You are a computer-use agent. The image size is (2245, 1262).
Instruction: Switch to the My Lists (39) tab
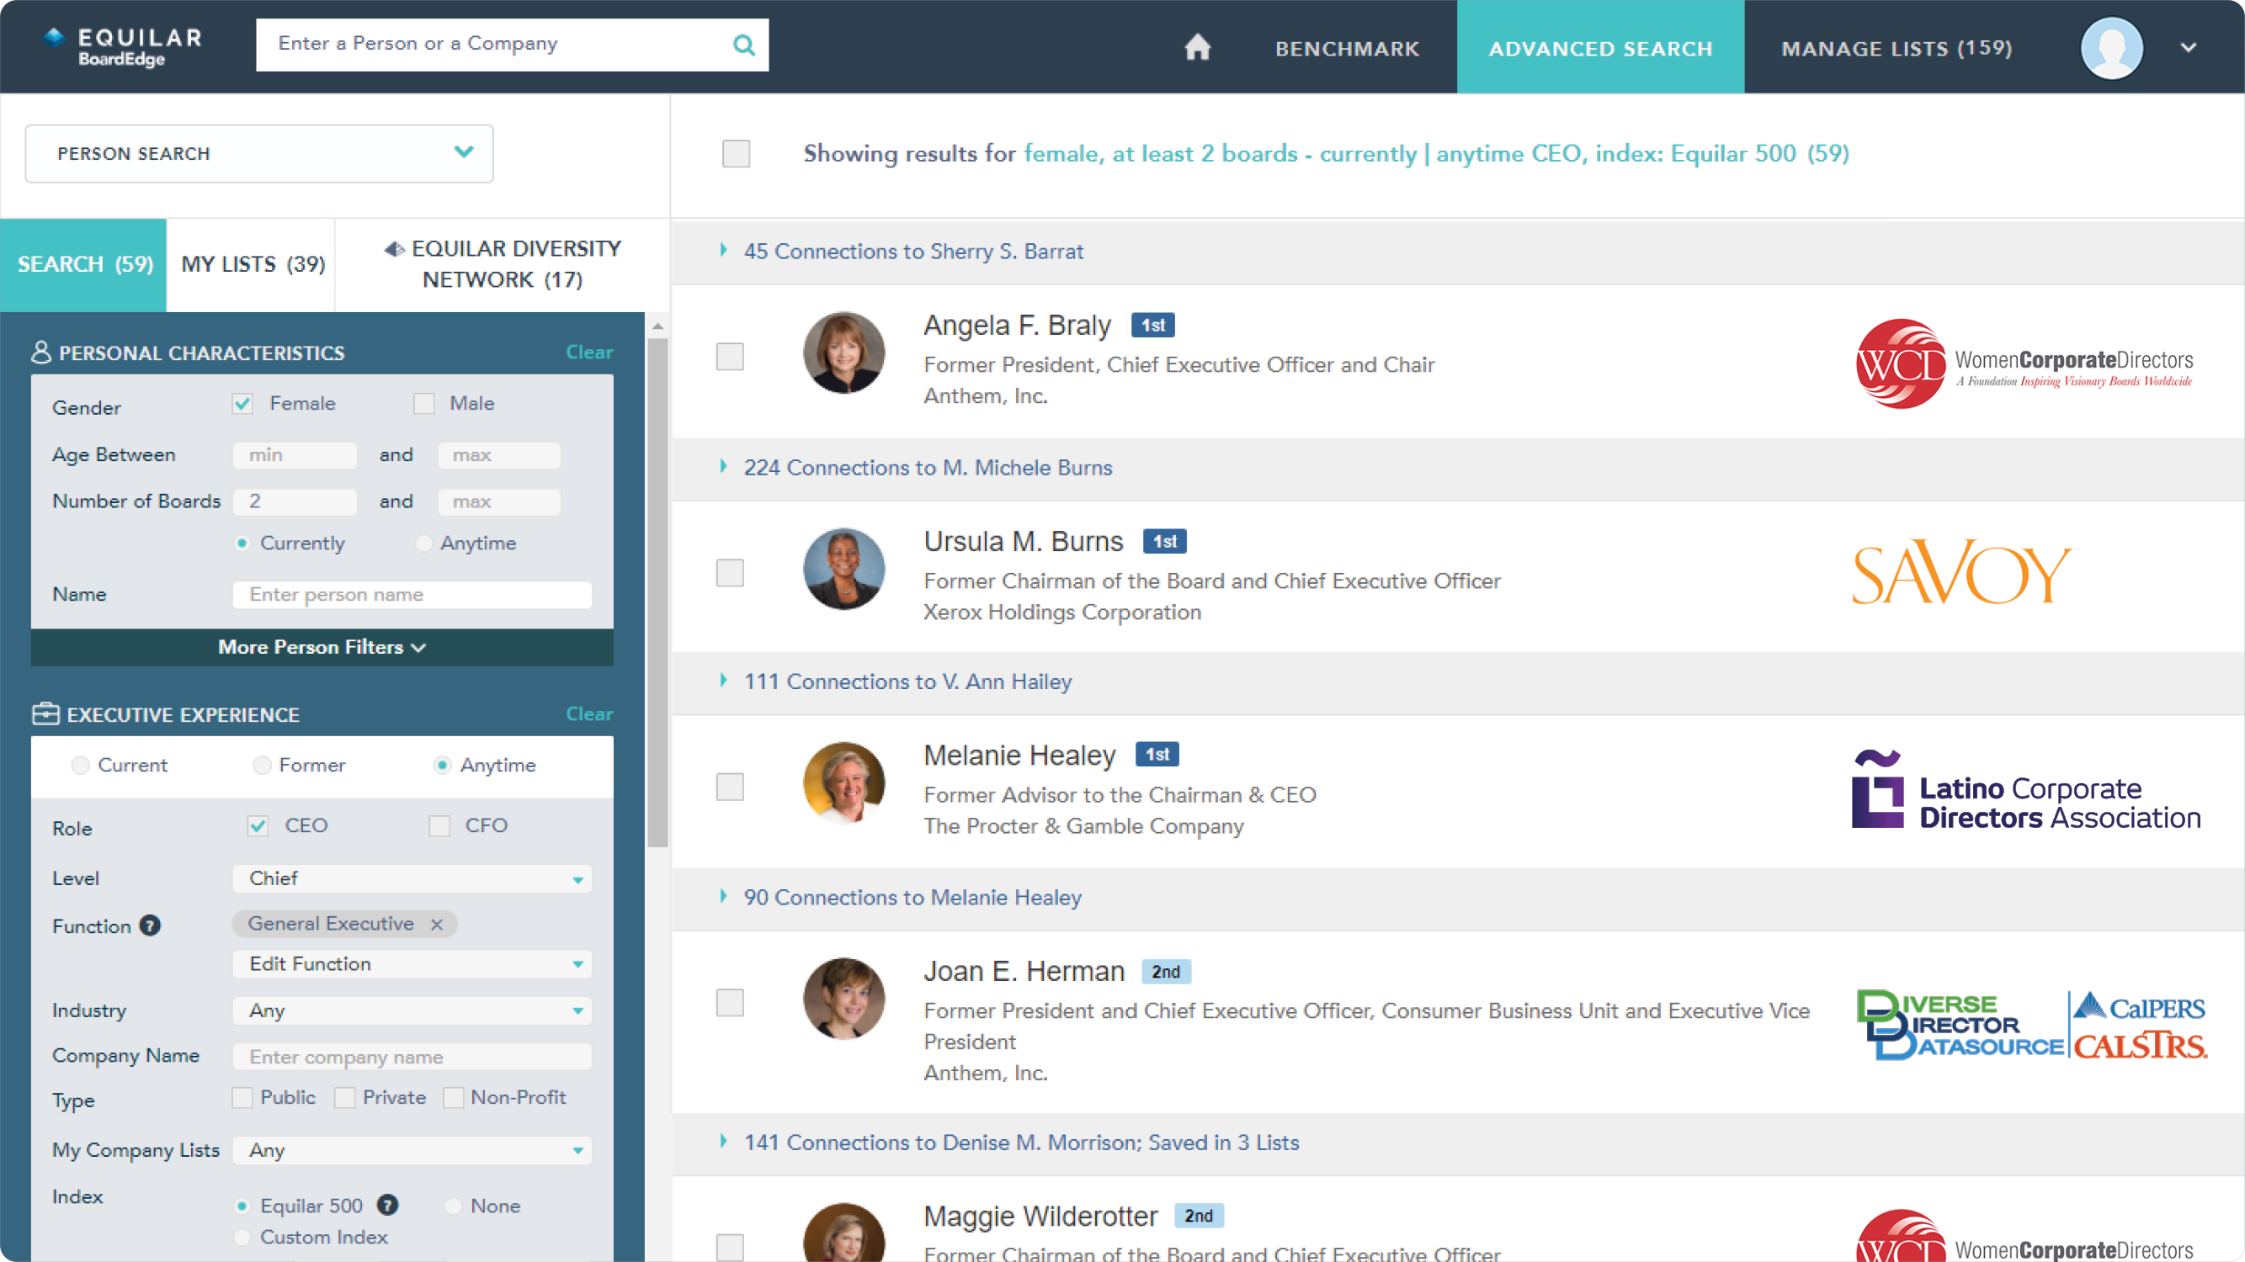pos(253,265)
